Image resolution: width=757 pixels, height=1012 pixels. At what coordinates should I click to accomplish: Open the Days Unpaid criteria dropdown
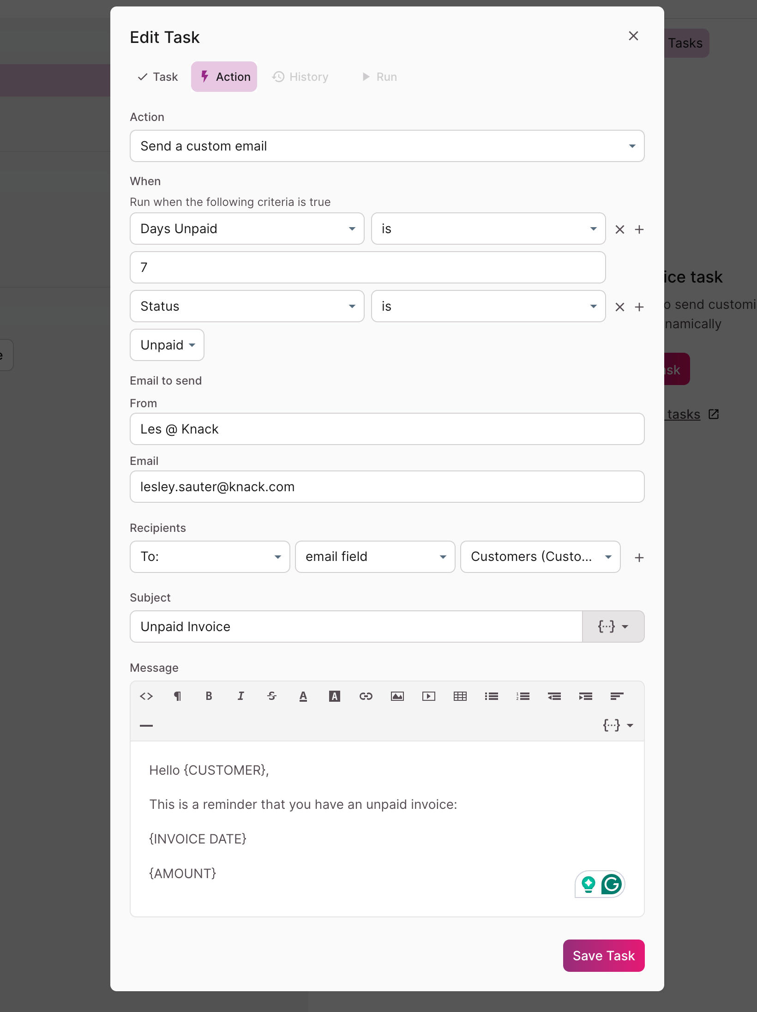[x=247, y=229]
